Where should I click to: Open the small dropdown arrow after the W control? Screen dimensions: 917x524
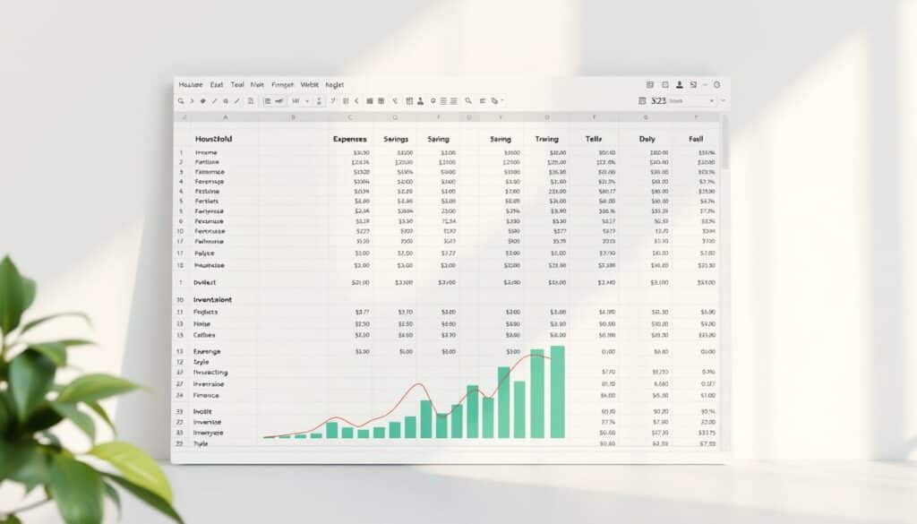pyautogui.click(x=307, y=100)
